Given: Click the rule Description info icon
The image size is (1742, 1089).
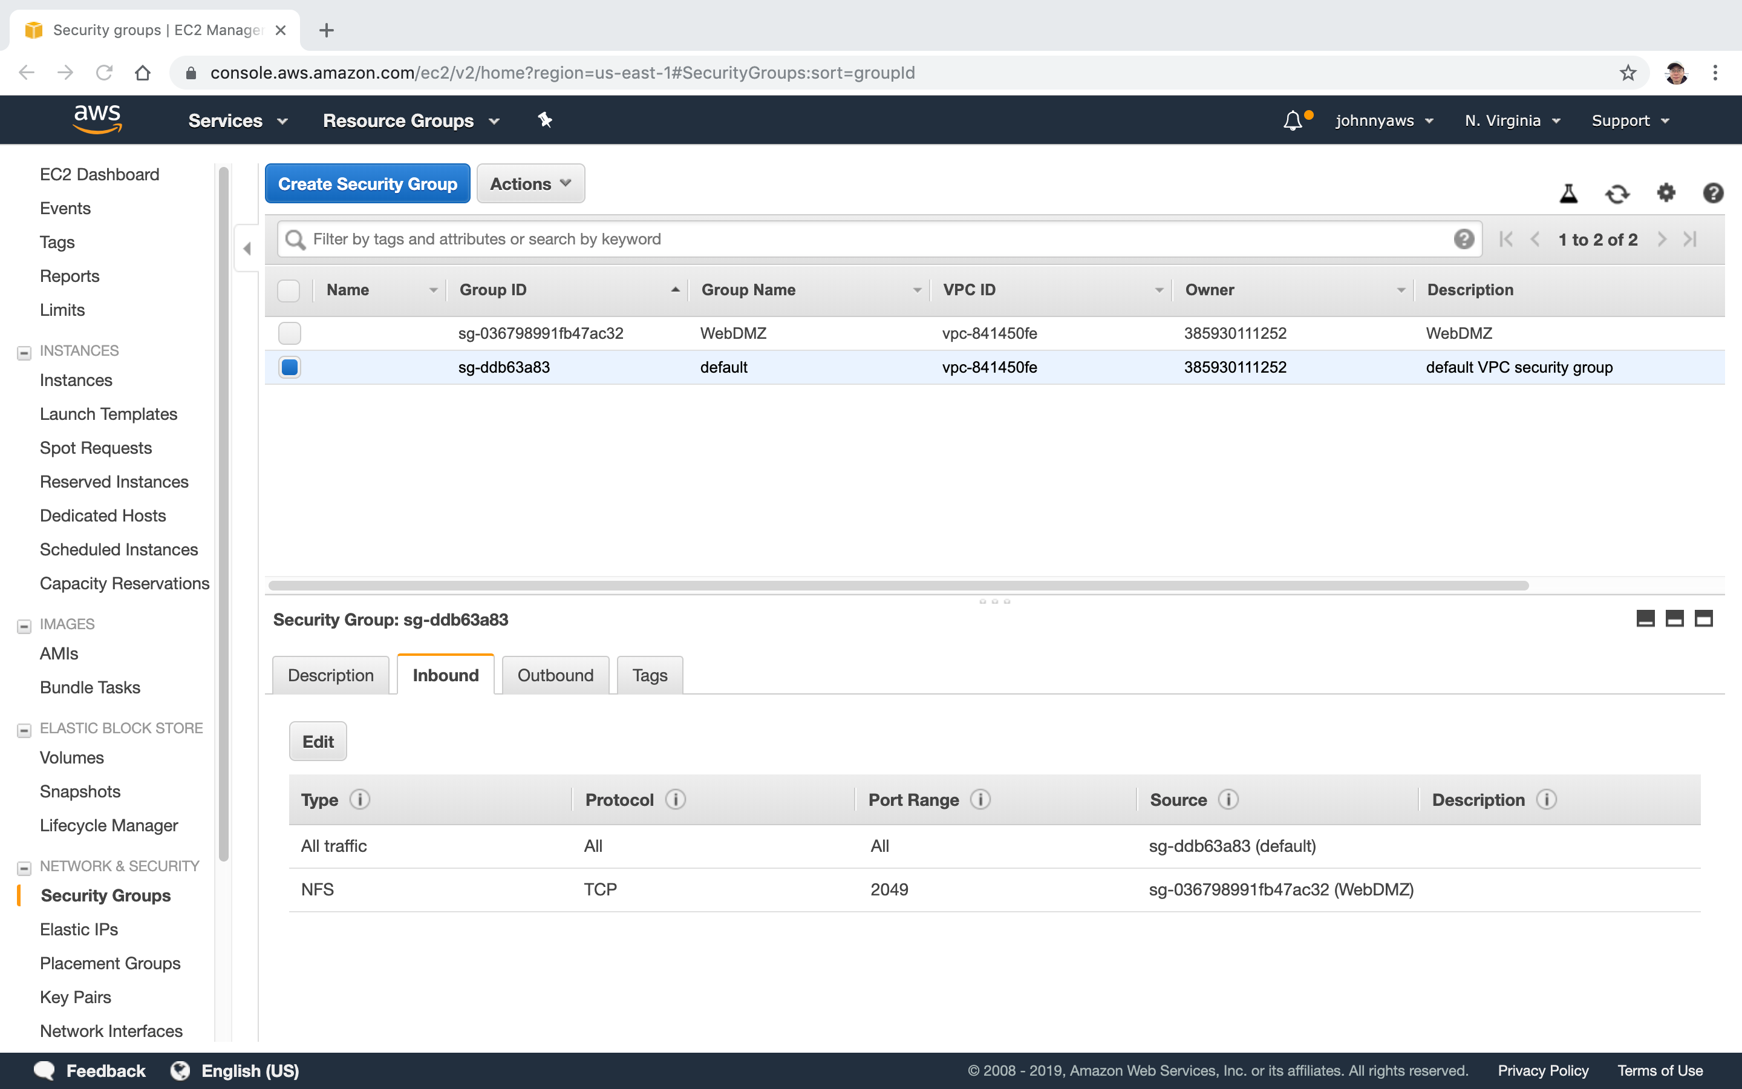Looking at the screenshot, I should pyautogui.click(x=1546, y=799).
